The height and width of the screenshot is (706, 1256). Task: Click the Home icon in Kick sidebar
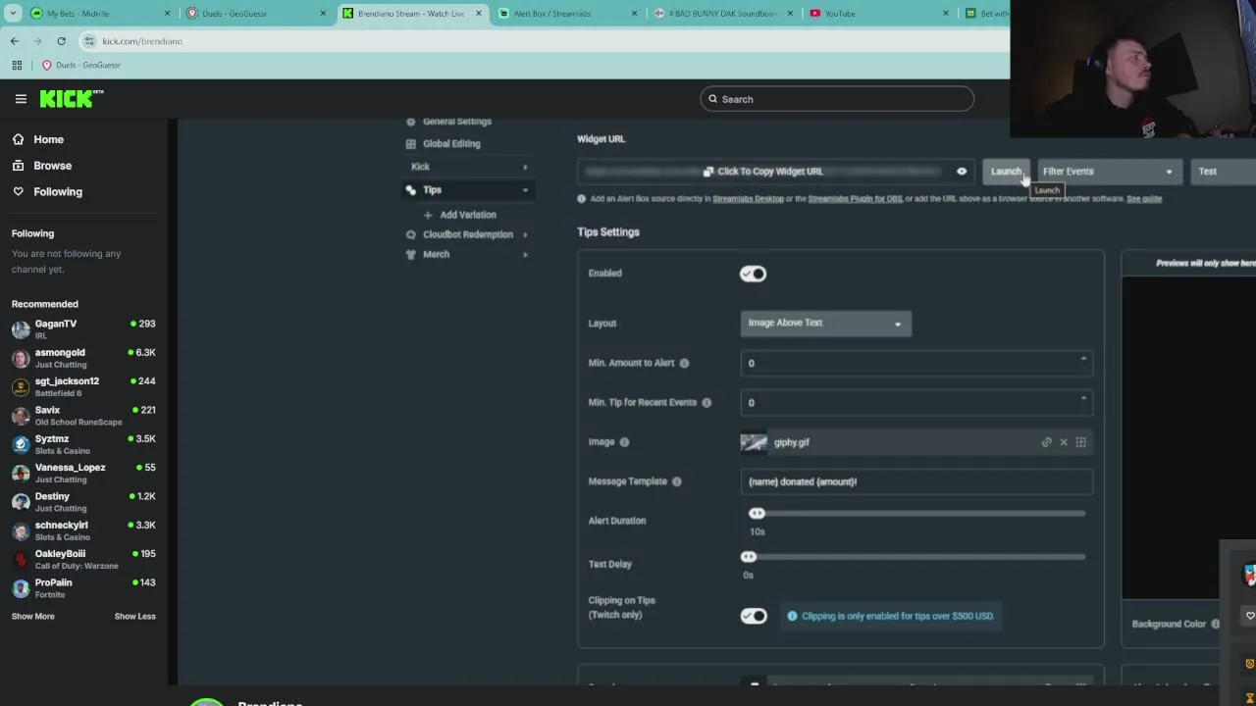pyautogui.click(x=18, y=139)
